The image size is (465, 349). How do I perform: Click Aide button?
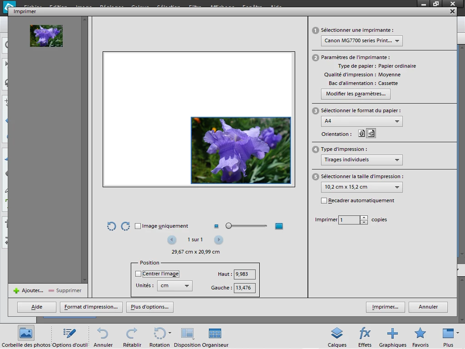(x=37, y=307)
